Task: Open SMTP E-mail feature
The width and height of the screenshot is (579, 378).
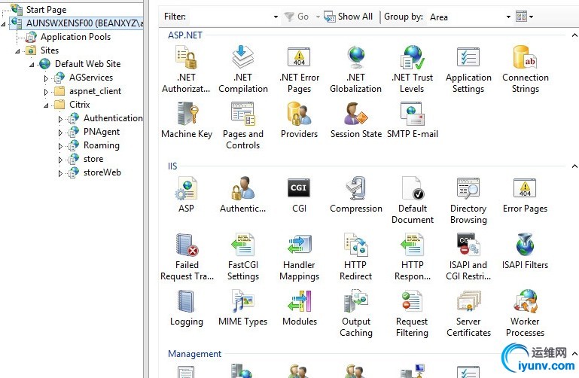Action: pyautogui.click(x=413, y=120)
